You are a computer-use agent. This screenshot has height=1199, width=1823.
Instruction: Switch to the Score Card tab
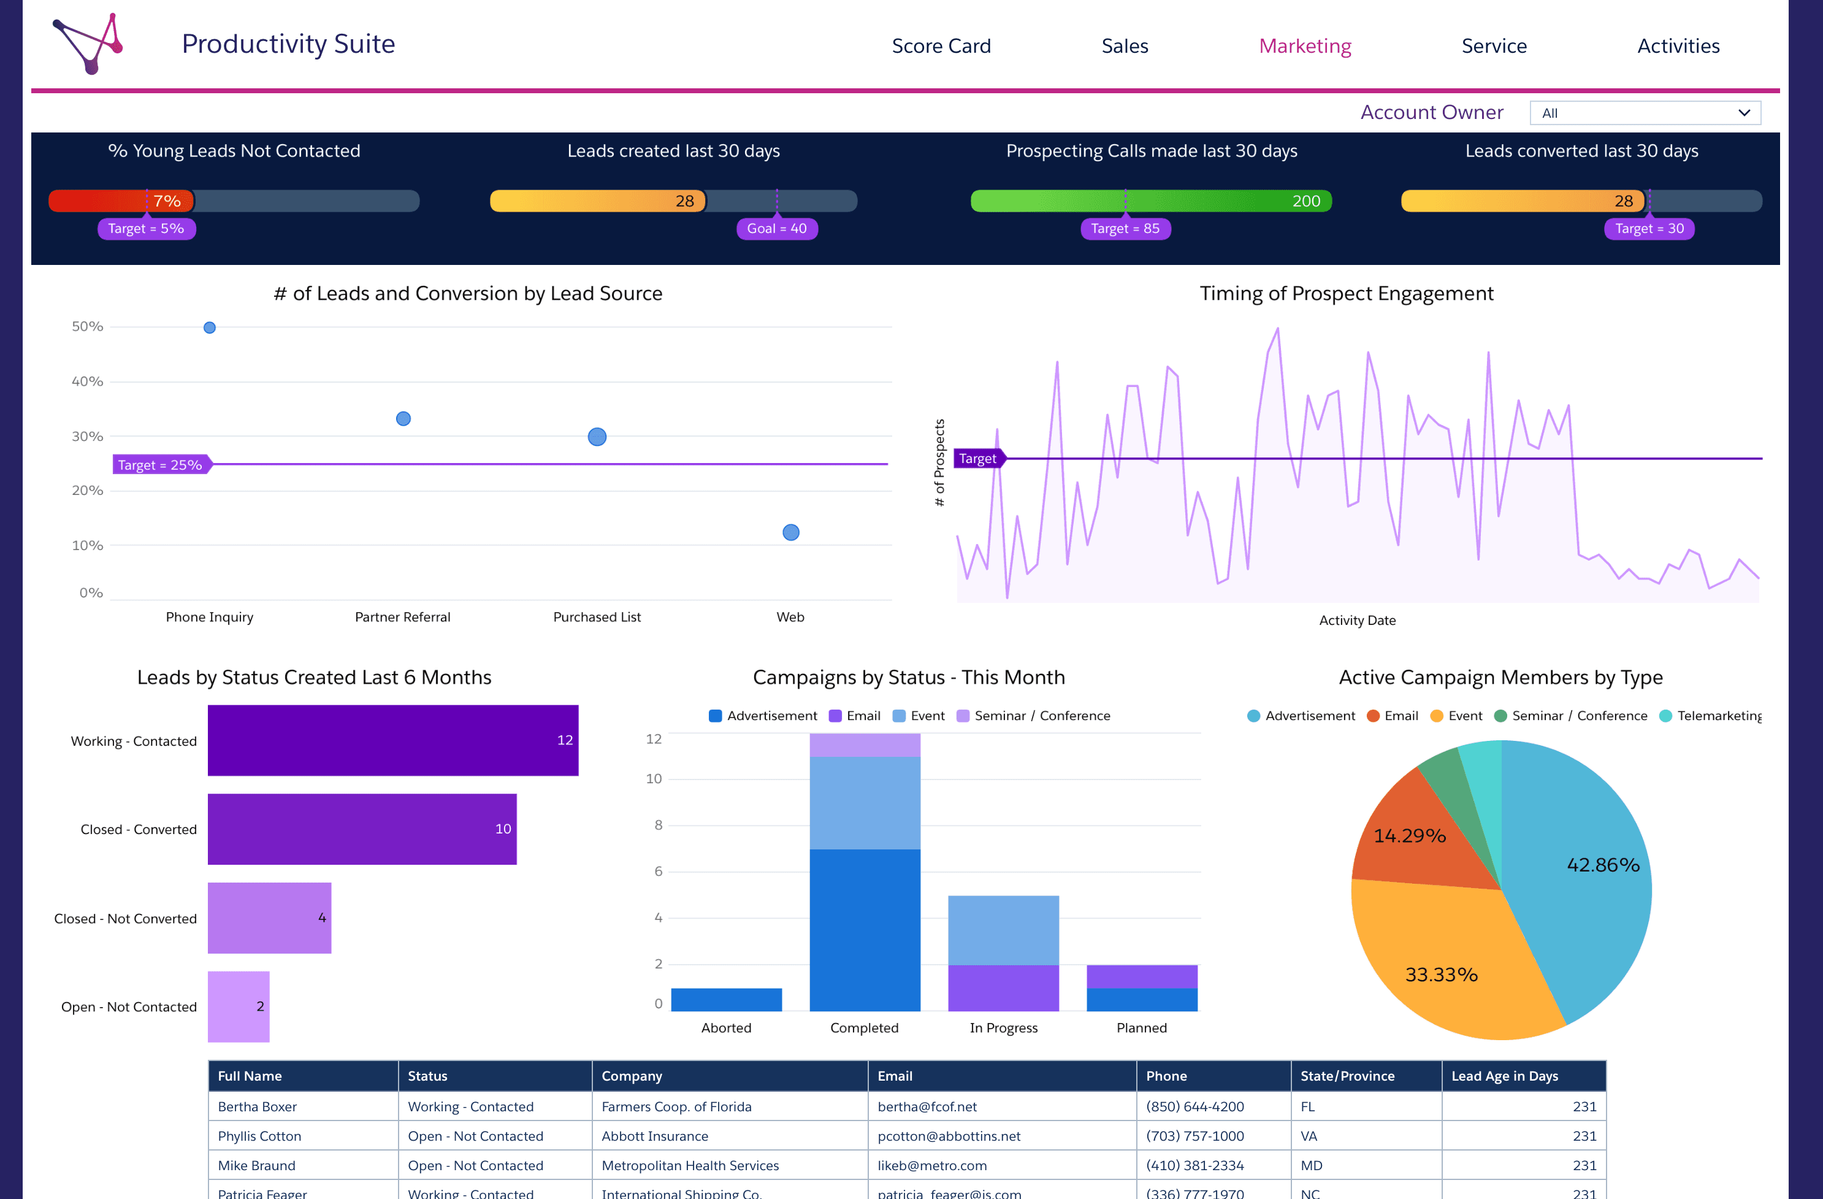click(941, 46)
